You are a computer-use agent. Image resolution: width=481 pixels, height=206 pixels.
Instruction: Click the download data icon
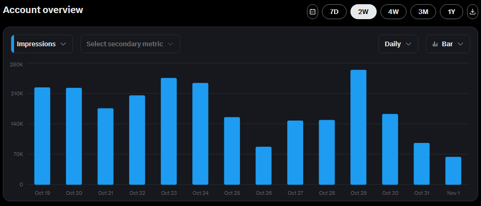point(472,12)
